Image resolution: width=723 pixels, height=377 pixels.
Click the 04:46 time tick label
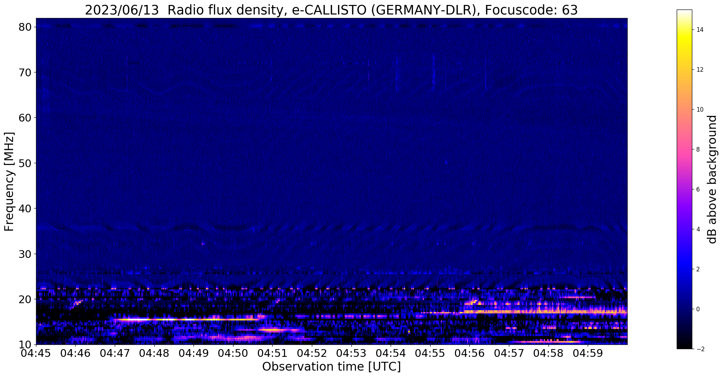click(x=75, y=353)
